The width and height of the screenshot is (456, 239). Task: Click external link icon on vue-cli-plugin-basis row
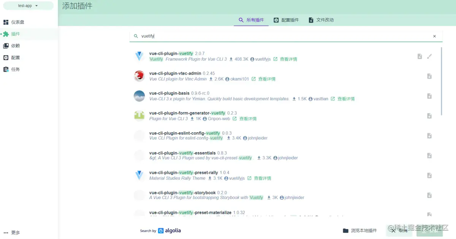point(333,99)
